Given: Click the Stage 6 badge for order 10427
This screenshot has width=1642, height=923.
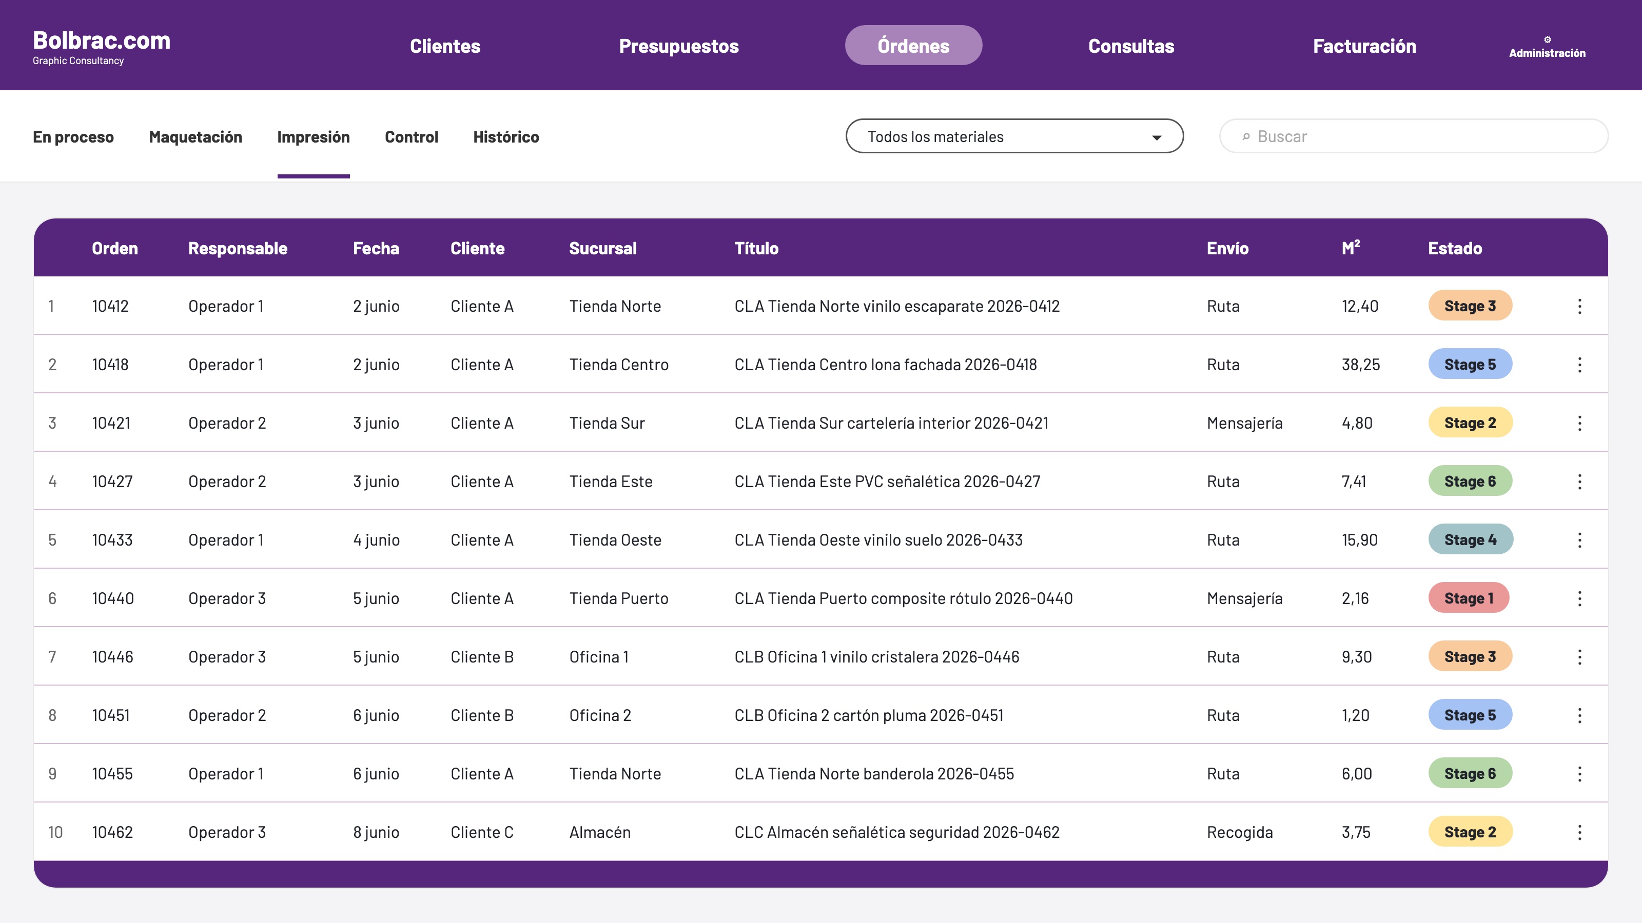Looking at the screenshot, I should pos(1470,481).
